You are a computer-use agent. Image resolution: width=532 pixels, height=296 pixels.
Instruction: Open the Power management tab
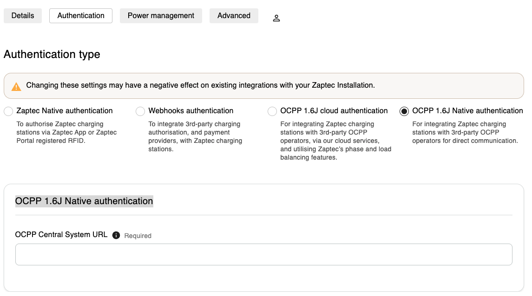point(161,16)
